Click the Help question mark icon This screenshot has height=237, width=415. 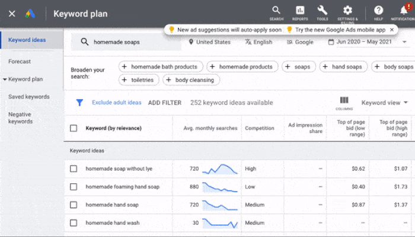(x=378, y=10)
